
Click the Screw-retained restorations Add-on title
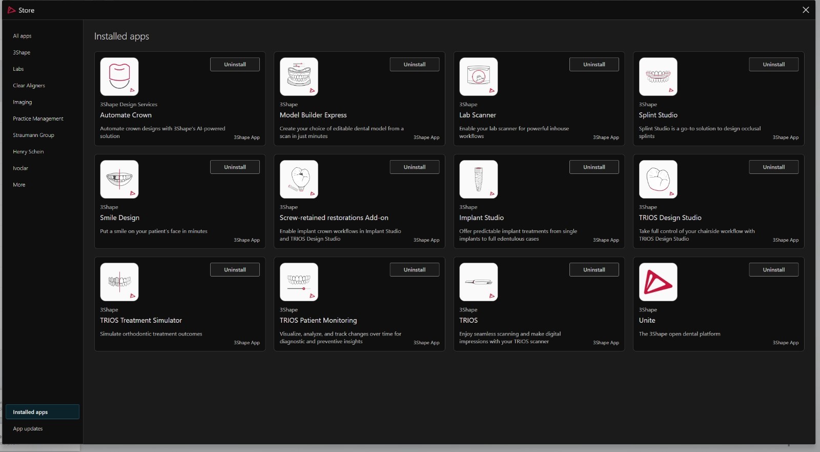[334, 218]
